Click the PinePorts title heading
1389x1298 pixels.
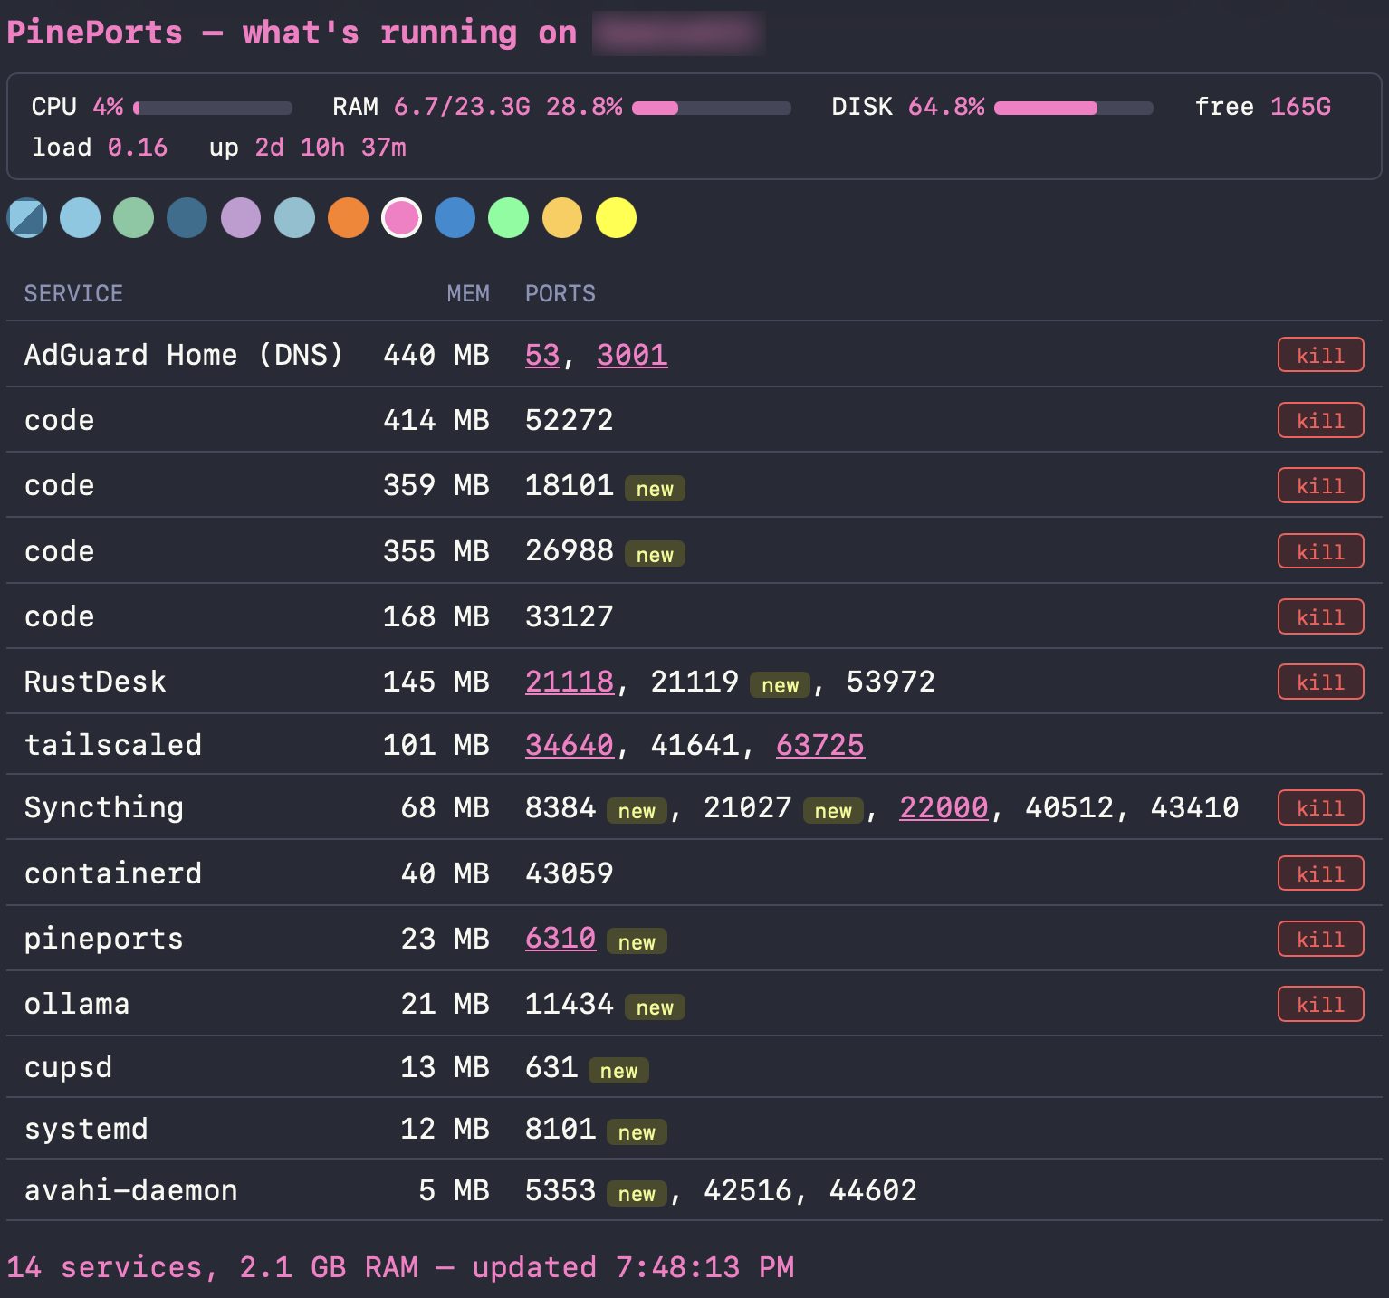click(292, 33)
